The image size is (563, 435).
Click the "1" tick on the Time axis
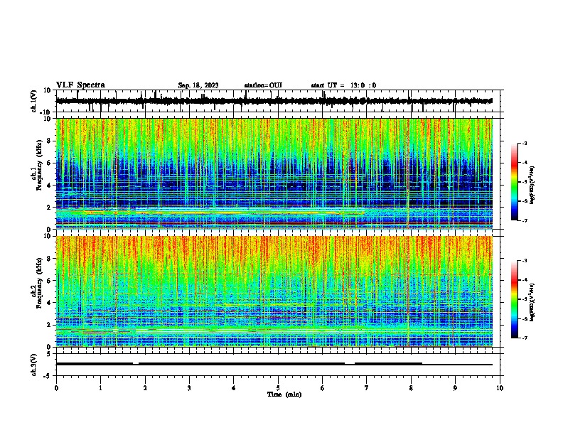[x=100, y=388]
